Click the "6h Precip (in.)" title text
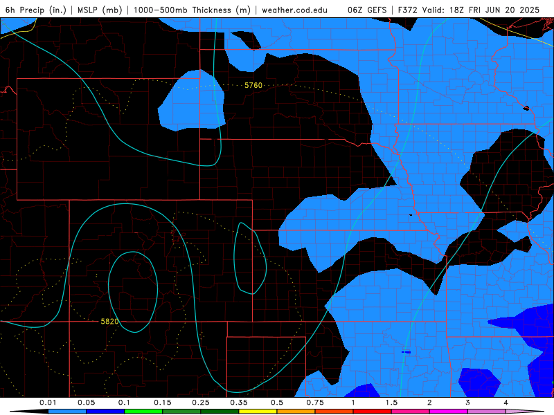This screenshot has width=554, height=415. (x=36, y=10)
